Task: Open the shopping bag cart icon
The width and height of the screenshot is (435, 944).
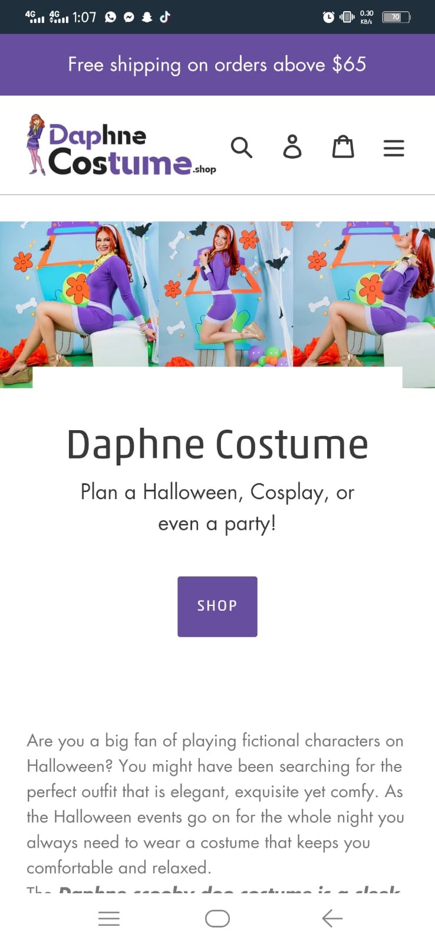Action: click(x=343, y=147)
